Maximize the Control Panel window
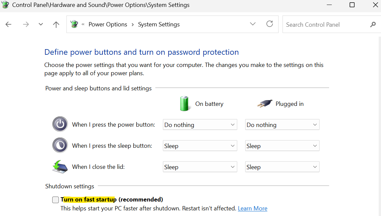Viewport: 381px width, 216px height. [x=352, y=5]
